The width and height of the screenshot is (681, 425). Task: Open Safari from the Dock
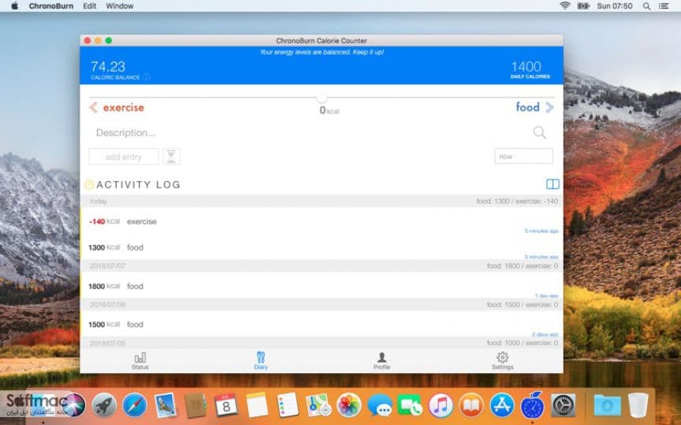(x=135, y=406)
